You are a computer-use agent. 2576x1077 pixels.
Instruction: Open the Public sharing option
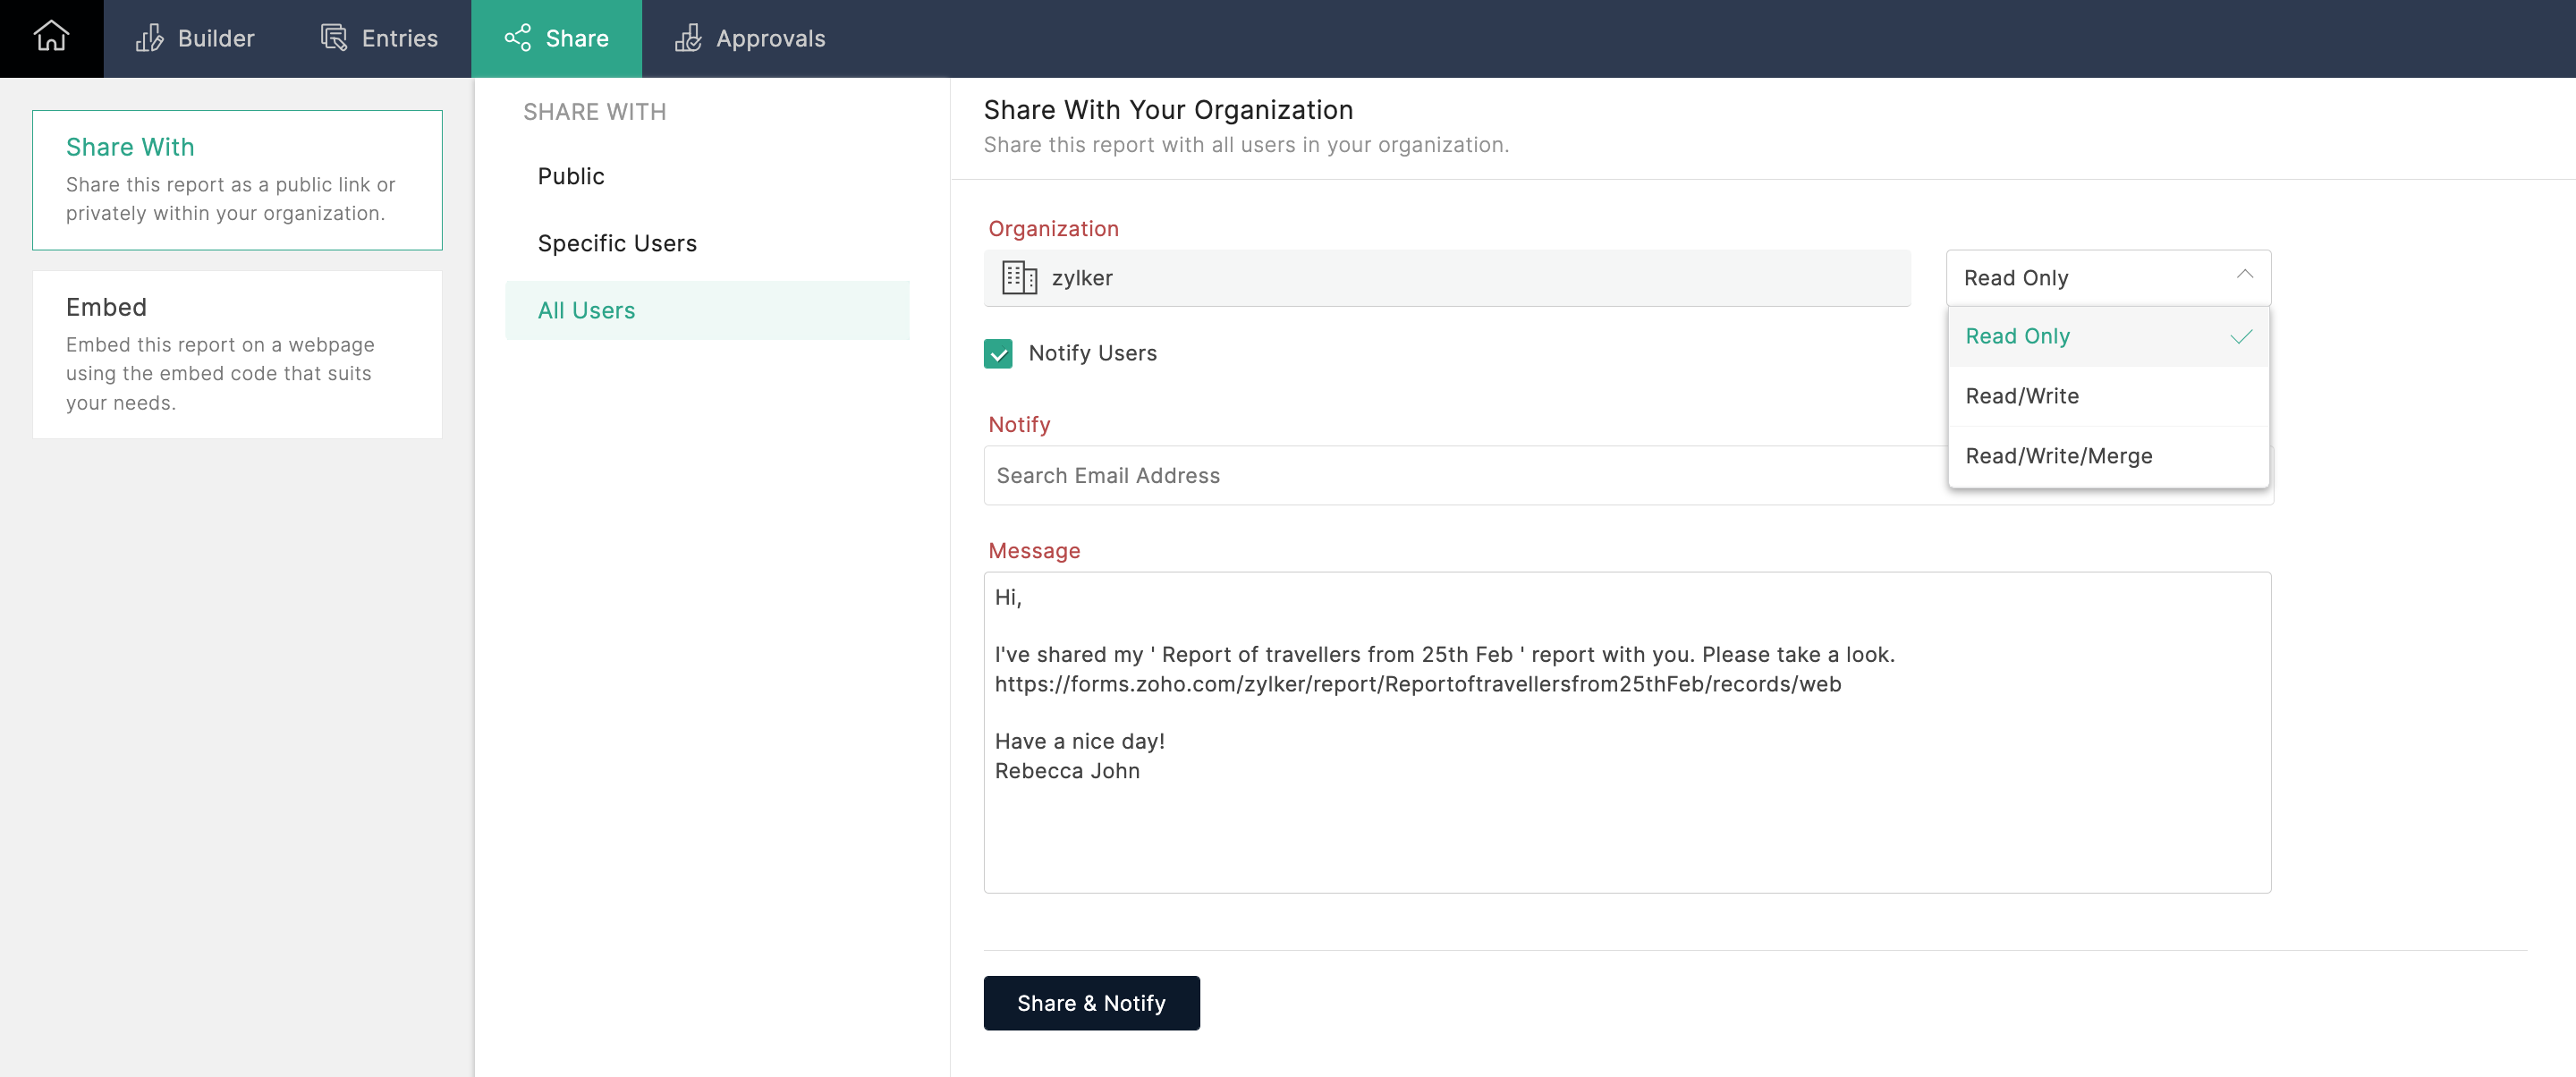click(571, 176)
